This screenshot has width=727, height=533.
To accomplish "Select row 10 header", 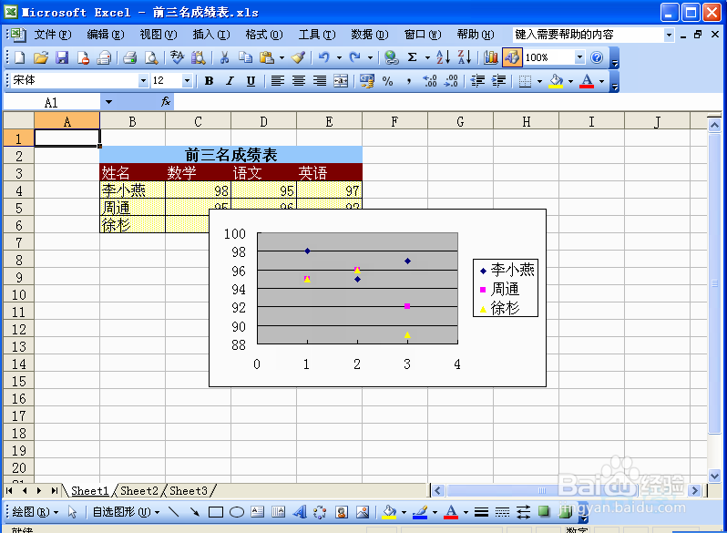I will point(18,294).
